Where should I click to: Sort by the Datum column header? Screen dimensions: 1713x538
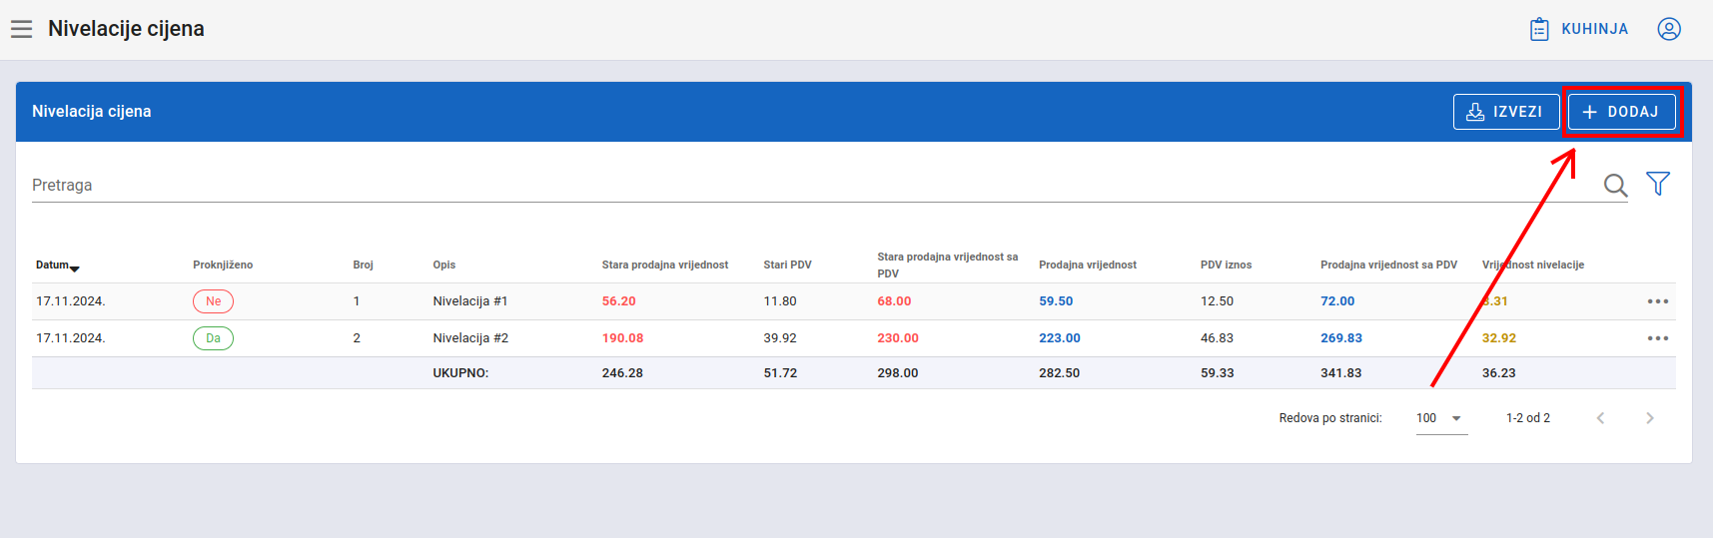(x=57, y=266)
